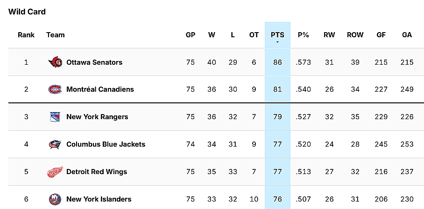Sort by P% column header
Screen dimensions: 424x209
pyautogui.click(x=304, y=35)
